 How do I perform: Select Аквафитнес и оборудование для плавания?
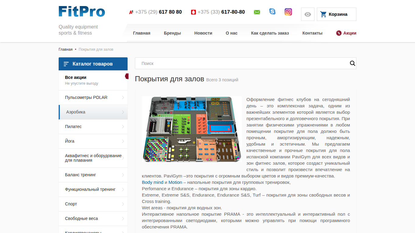click(x=93, y=158)
